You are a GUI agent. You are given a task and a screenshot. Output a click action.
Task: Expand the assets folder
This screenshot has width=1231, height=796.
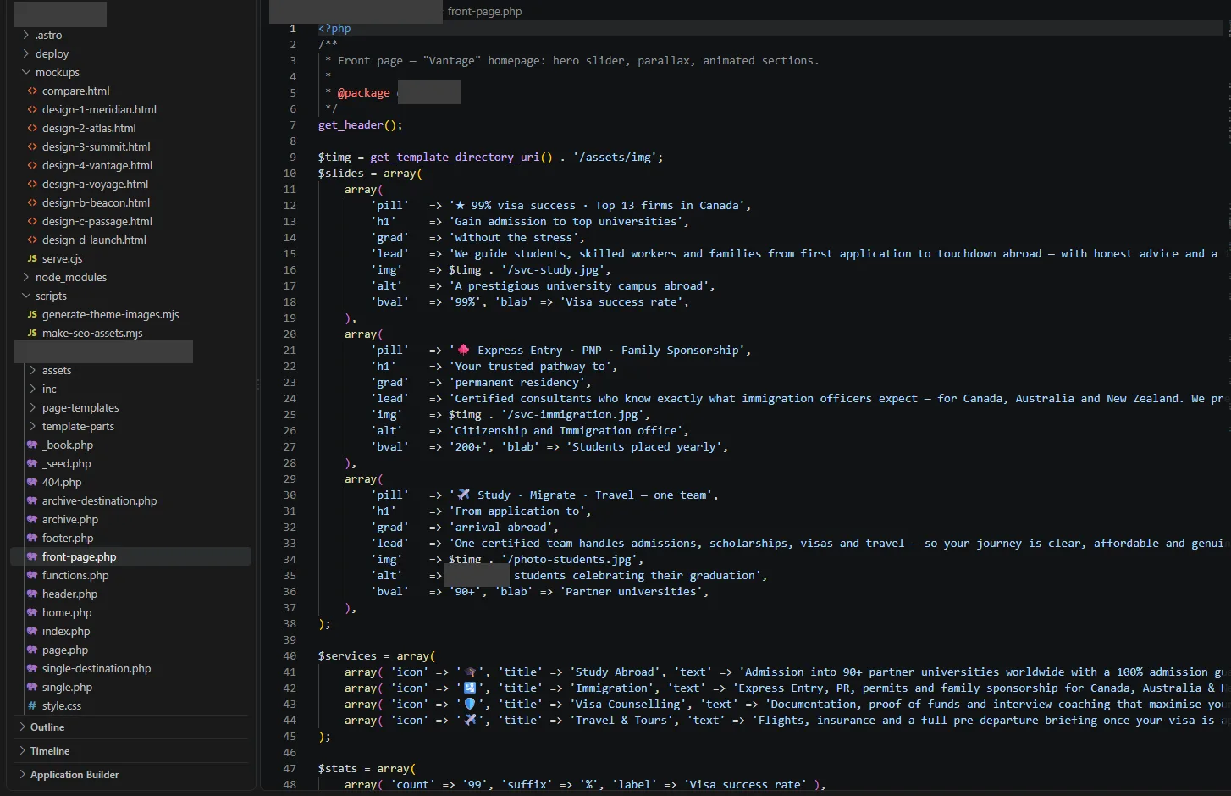pyautogui.click(x=33, y=370)
